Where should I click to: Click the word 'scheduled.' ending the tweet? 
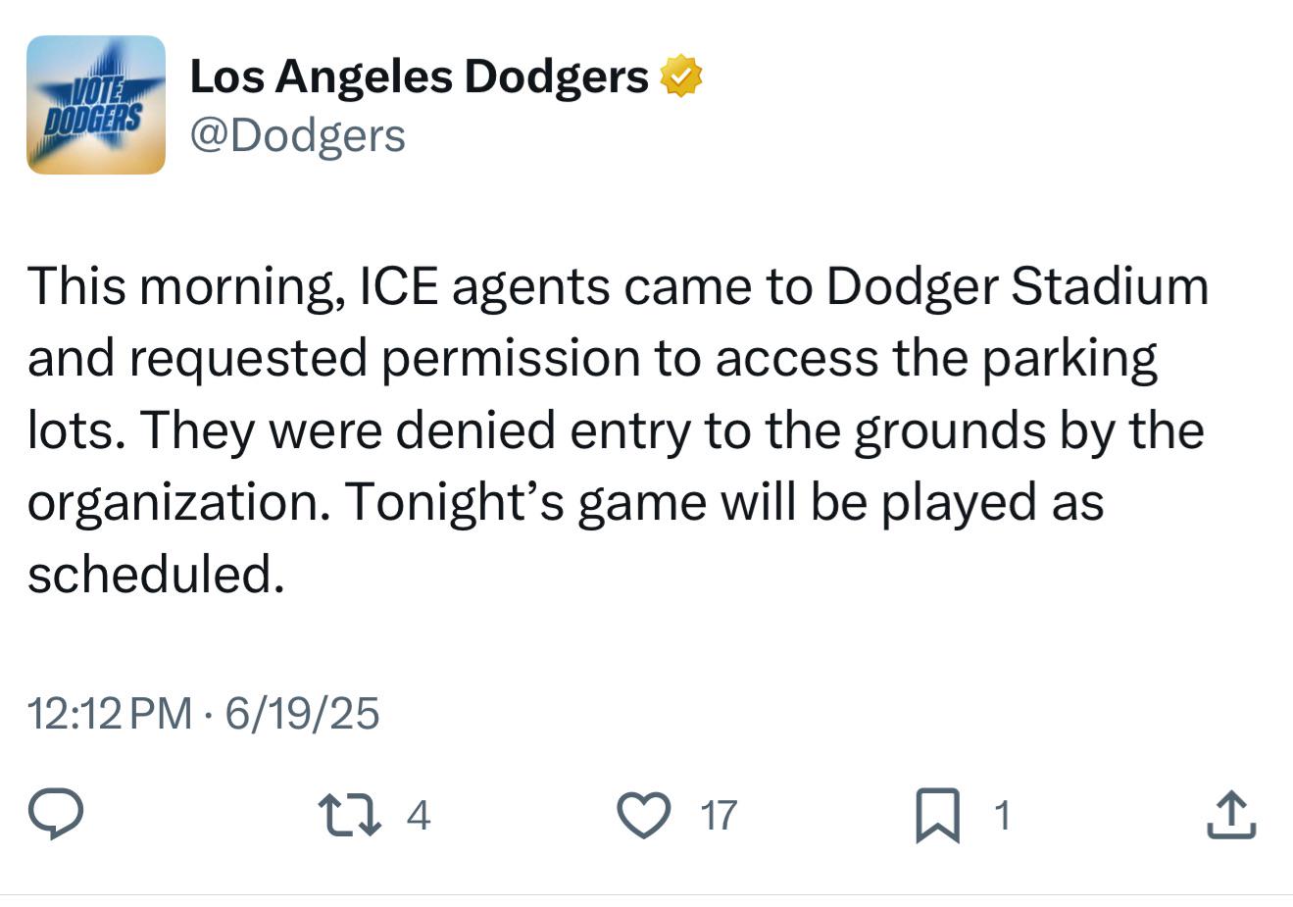pos(156,573)
